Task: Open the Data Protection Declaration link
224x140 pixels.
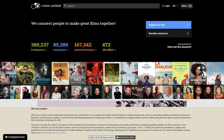Action: (54, 133)
